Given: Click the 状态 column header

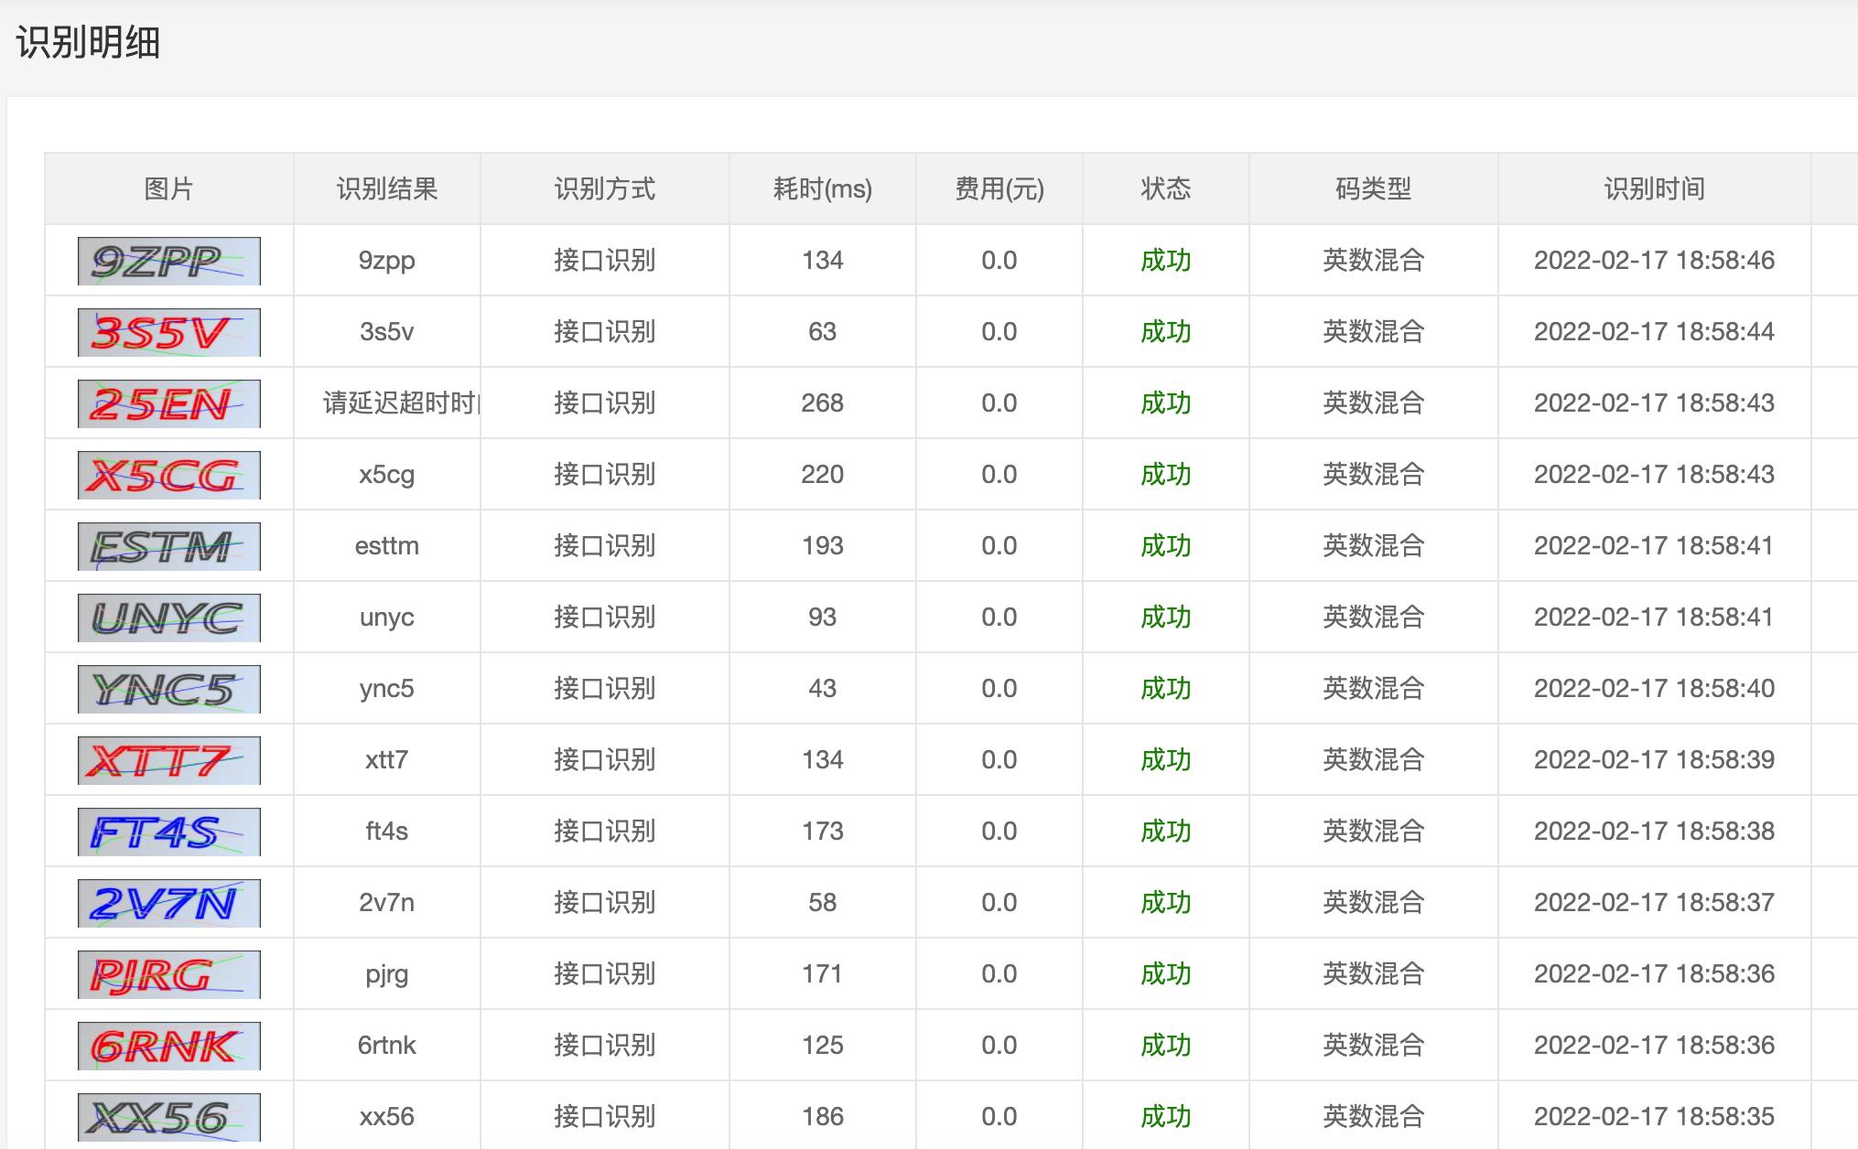Looking at the screenshot, I should [x=1164, y=188].
